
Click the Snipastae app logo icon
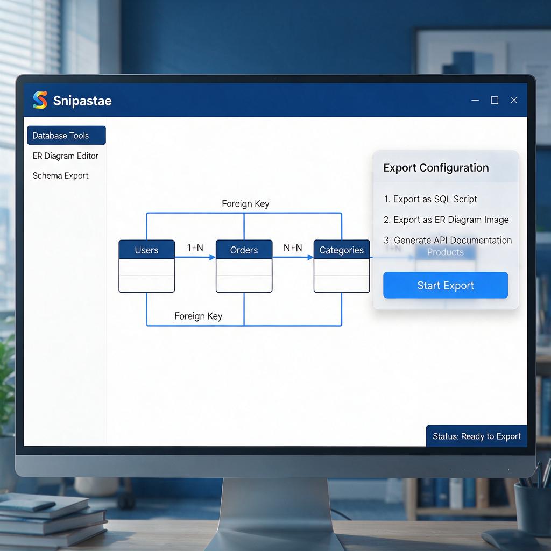pos(40,100)
